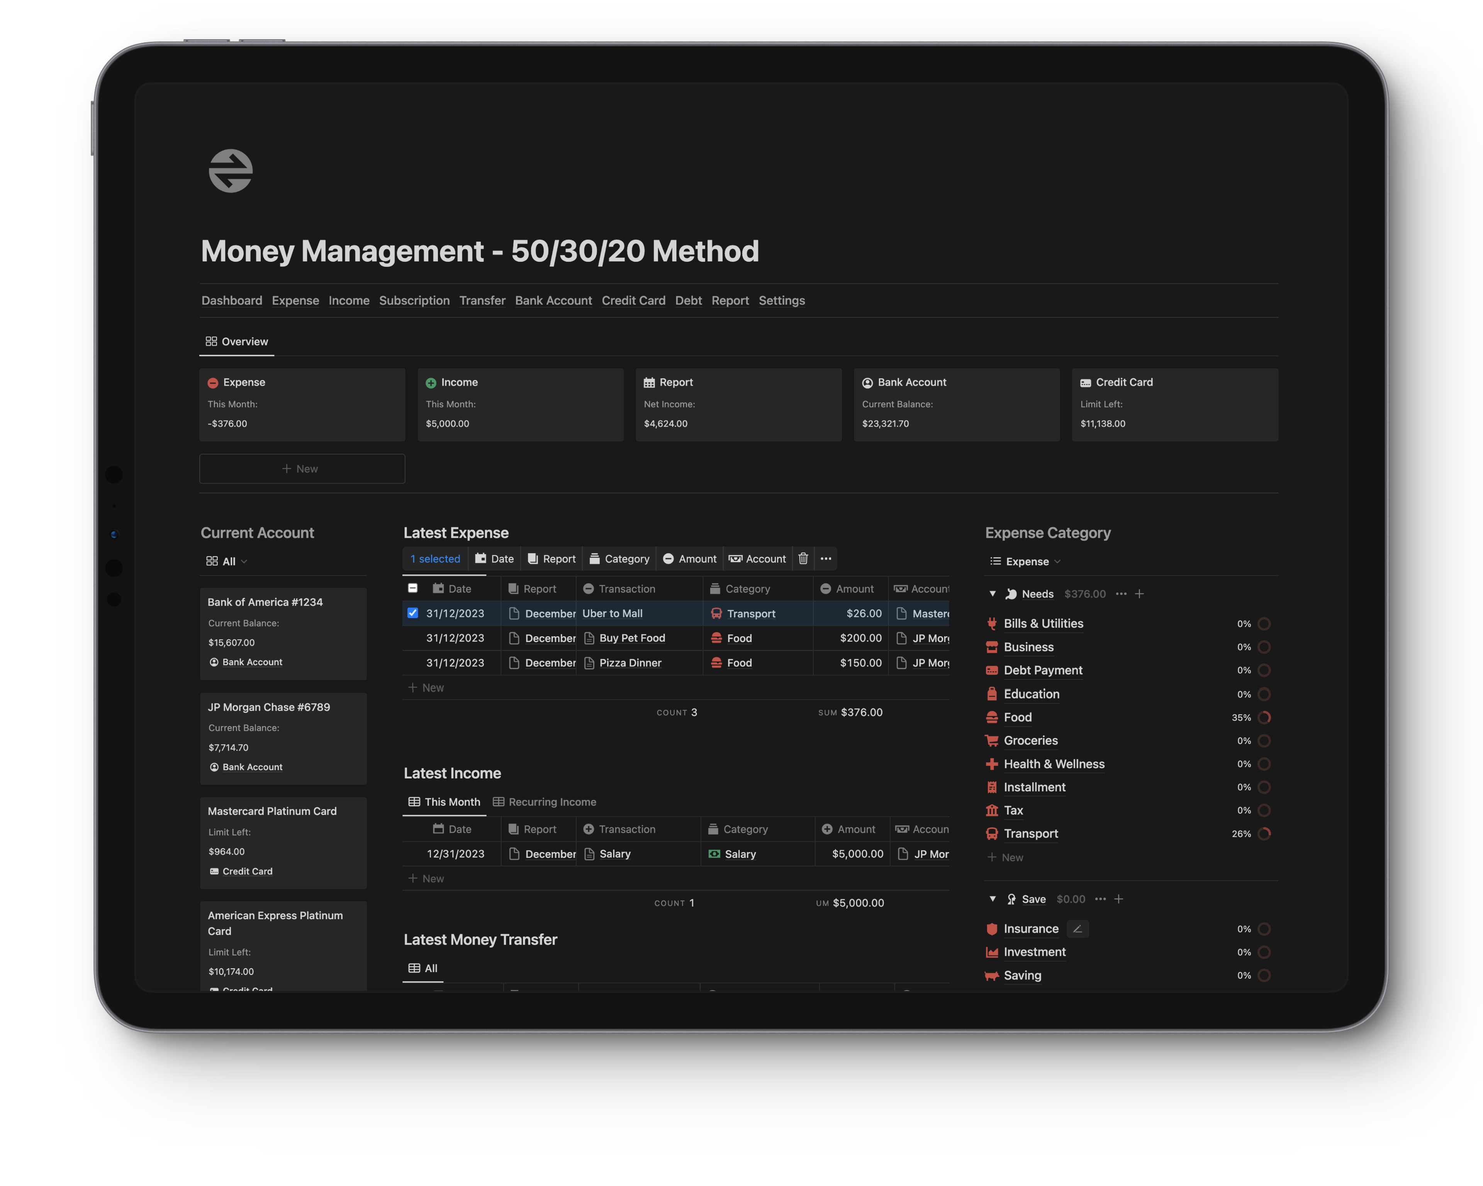Open the All view dropdown under Current Account
Screen dimensions: 1483x1186
pos(227,562)
